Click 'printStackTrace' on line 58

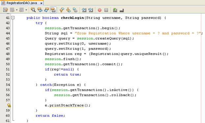coord(66,105)
